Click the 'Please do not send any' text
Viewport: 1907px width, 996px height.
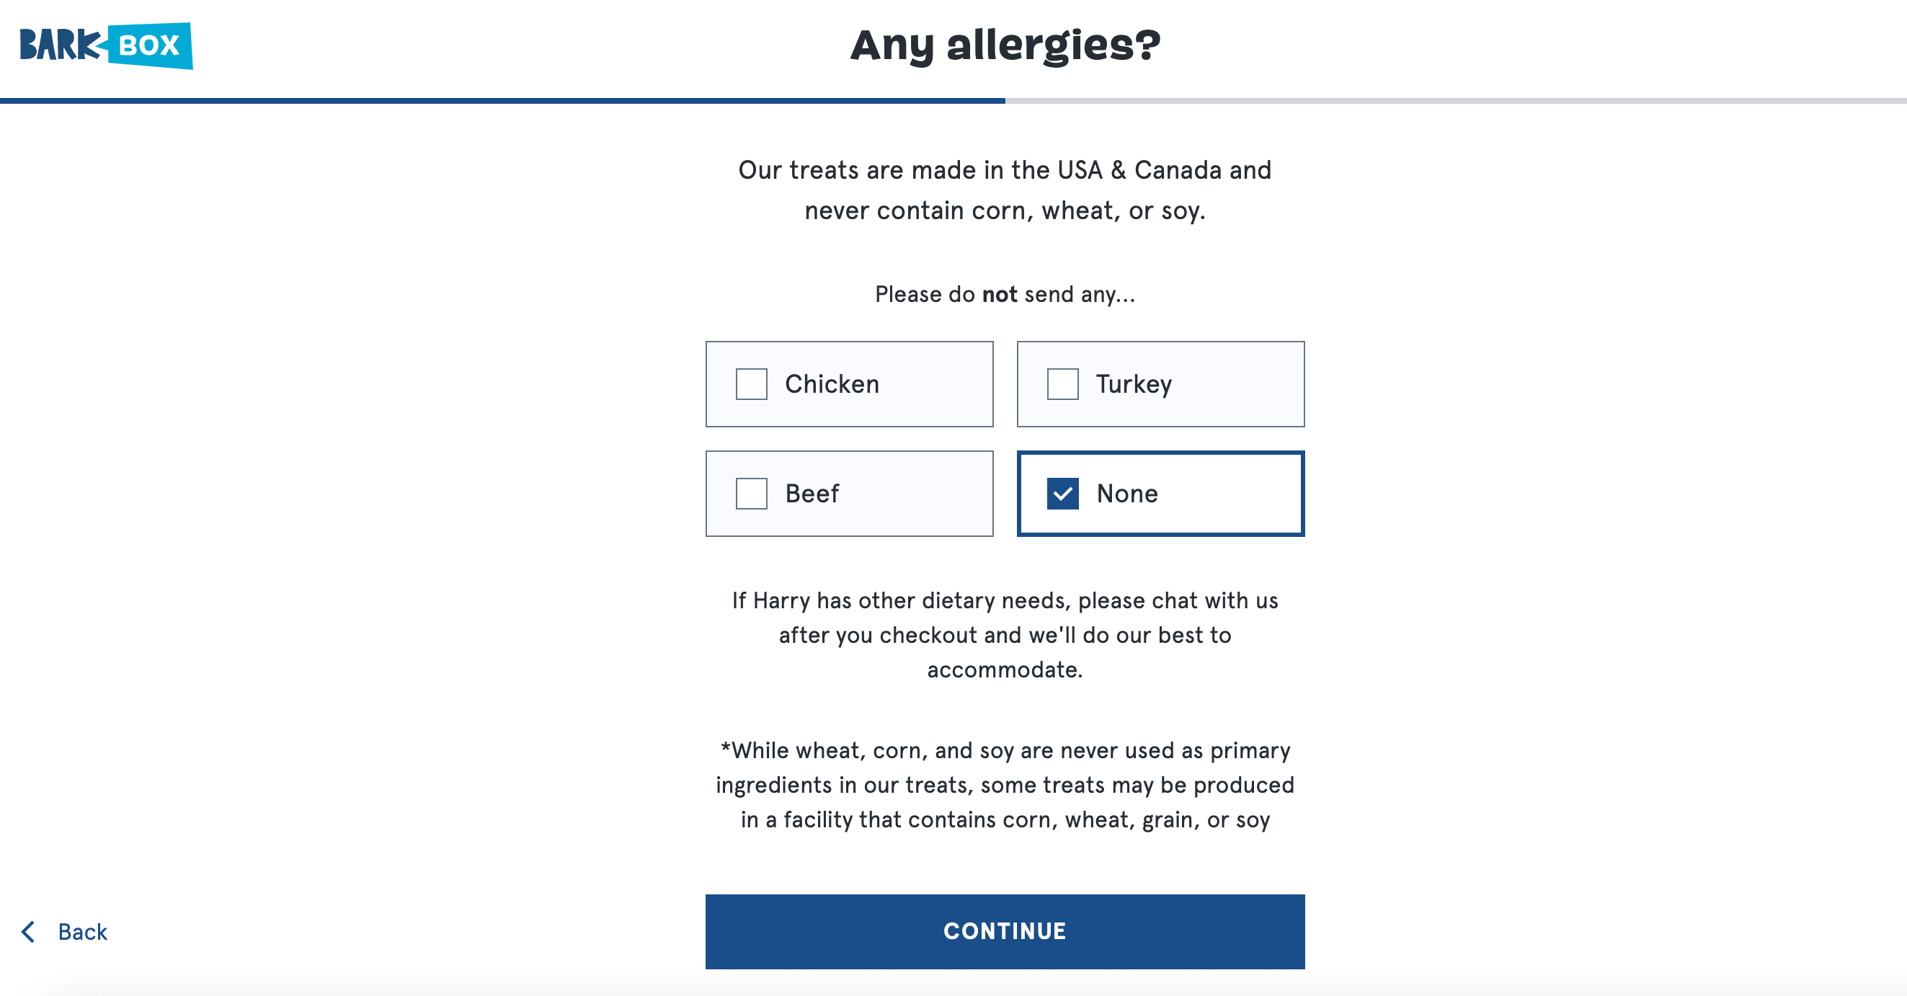(x=1005, y=294)
